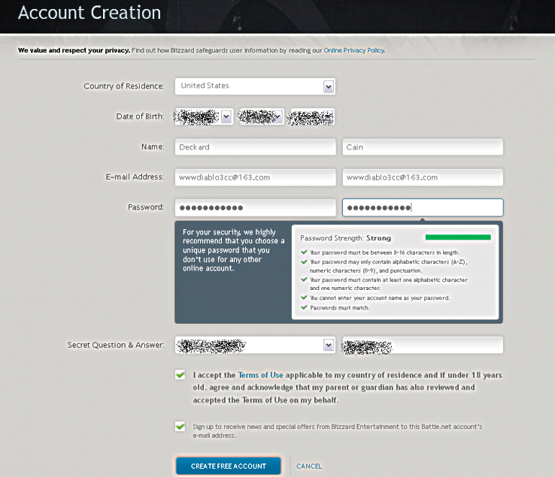Screen dimensions: 555x477
Task: Click the checkmark beside 'may only contain alphabetic characters'
Action: click(304, 261)
